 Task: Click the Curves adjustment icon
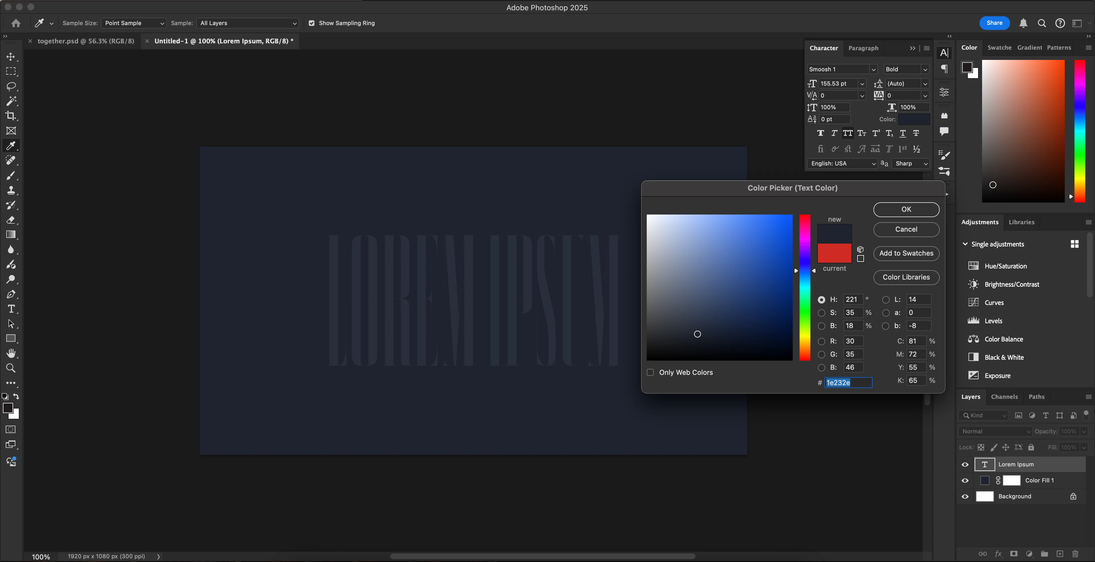click(974, 303)
